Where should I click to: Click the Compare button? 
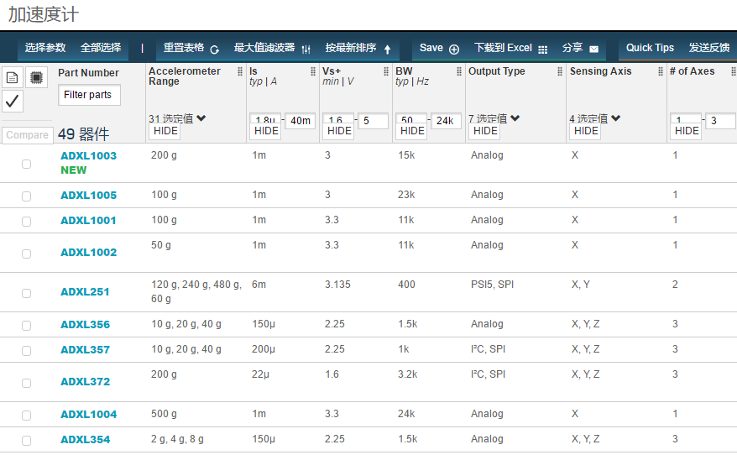coord(27,135)
